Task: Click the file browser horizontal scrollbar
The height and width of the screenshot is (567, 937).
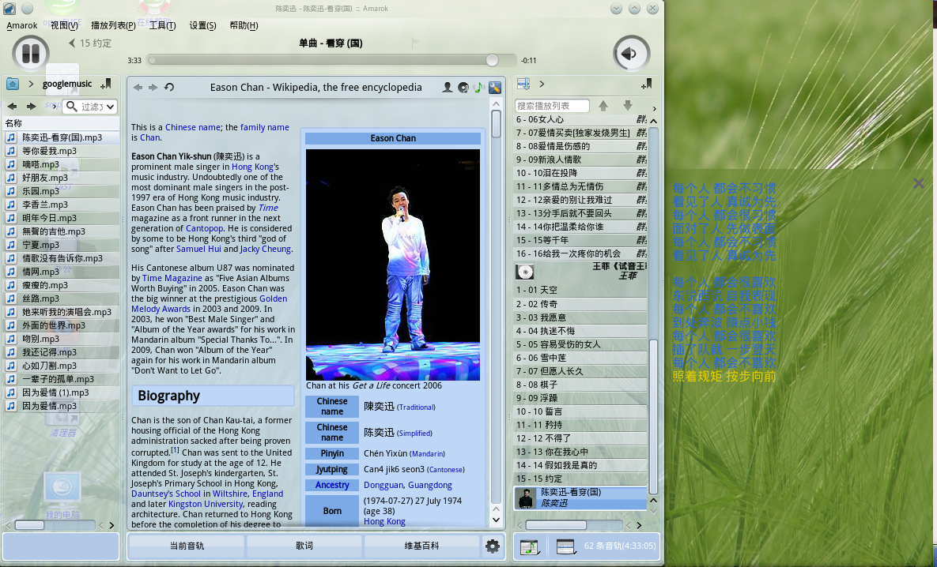Action: coord(29,525)
